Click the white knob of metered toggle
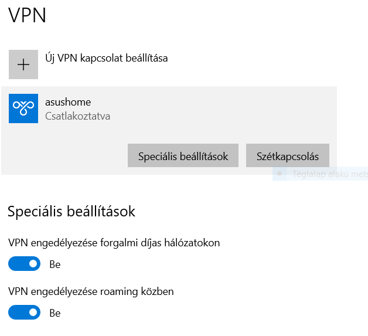Viewport: 368px width, 336px height. tap(33, 264)
